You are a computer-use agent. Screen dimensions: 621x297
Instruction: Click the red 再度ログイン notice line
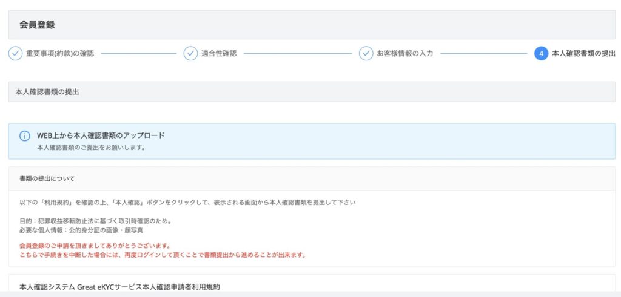click(x=163, y=255)
